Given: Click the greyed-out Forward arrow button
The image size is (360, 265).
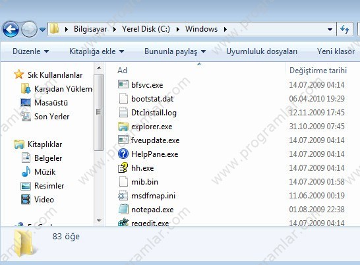Looking at the screenshot, I should tap(29, 29).
